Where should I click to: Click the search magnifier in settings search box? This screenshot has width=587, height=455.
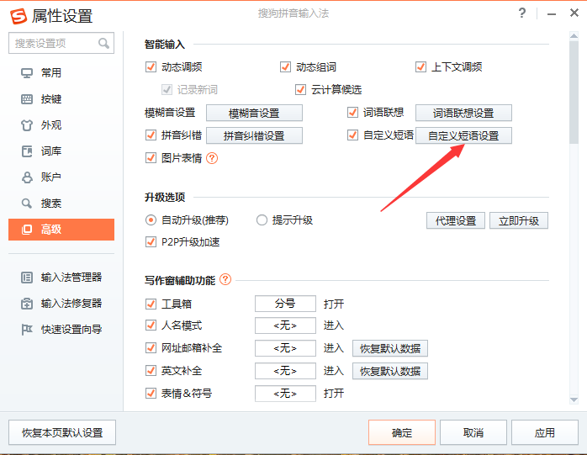(103, 44)
